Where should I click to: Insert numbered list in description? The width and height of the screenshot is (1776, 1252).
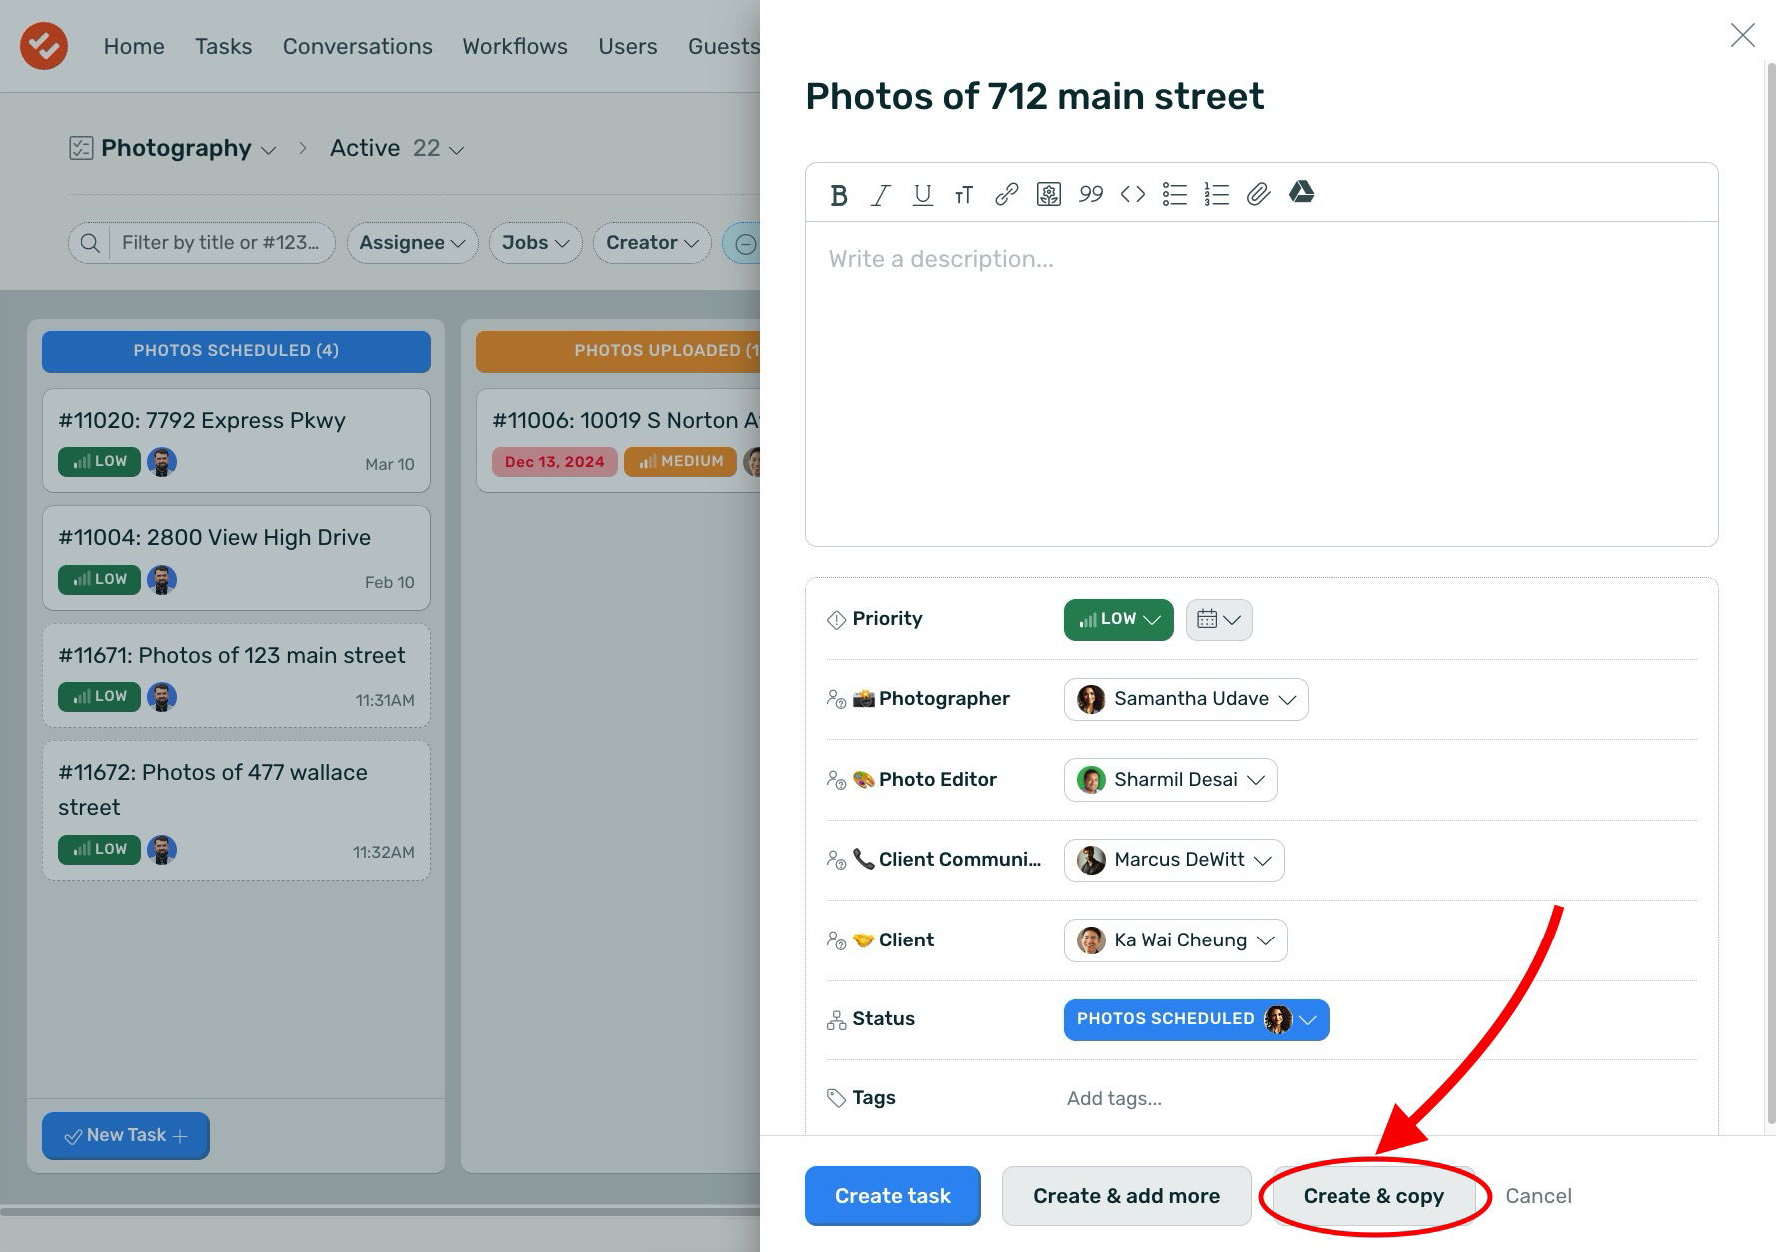coord(1216,195)
